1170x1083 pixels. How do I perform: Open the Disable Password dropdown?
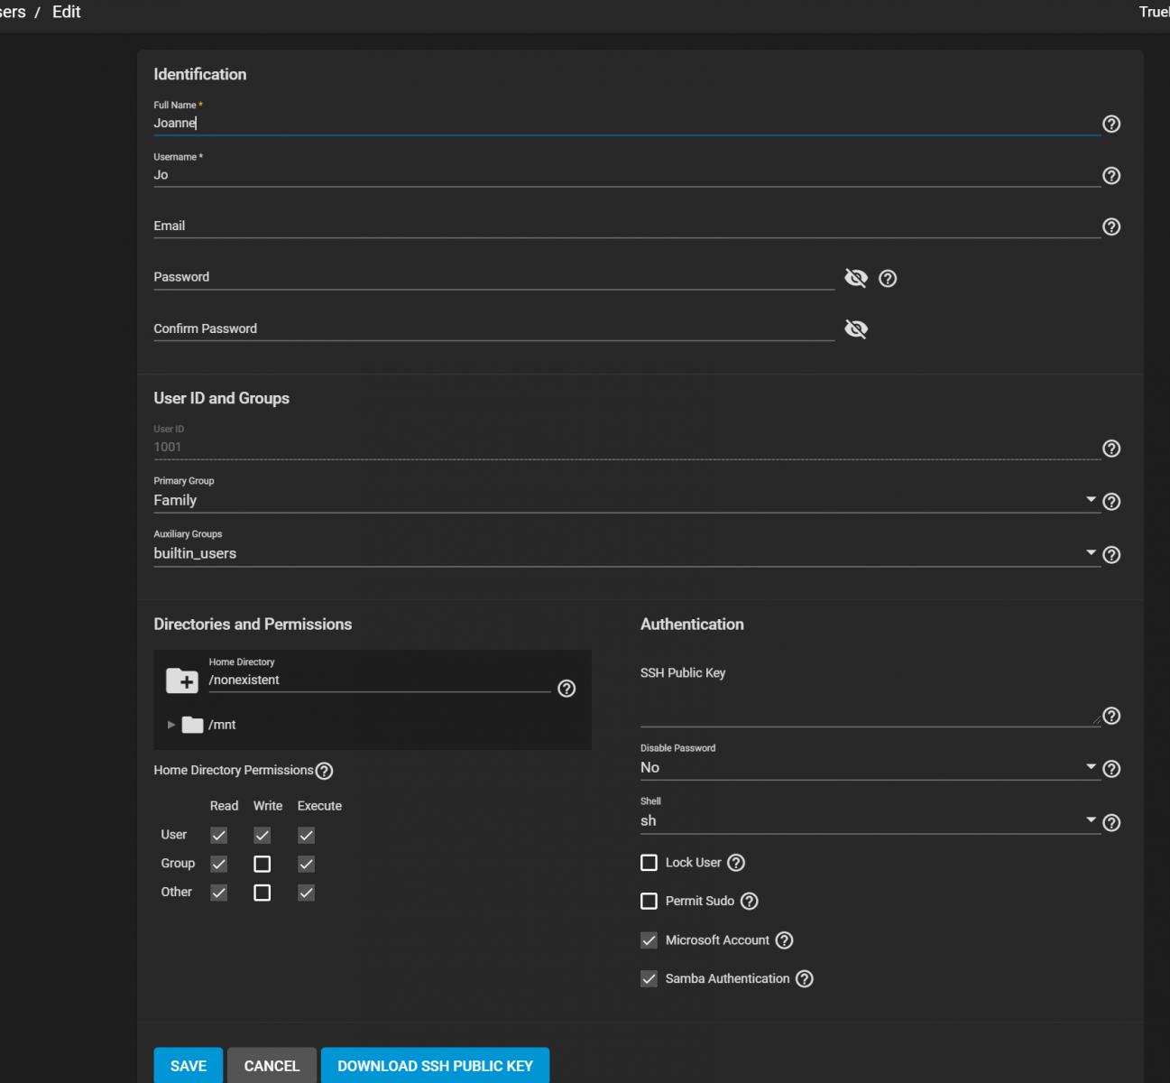[870, 767]
